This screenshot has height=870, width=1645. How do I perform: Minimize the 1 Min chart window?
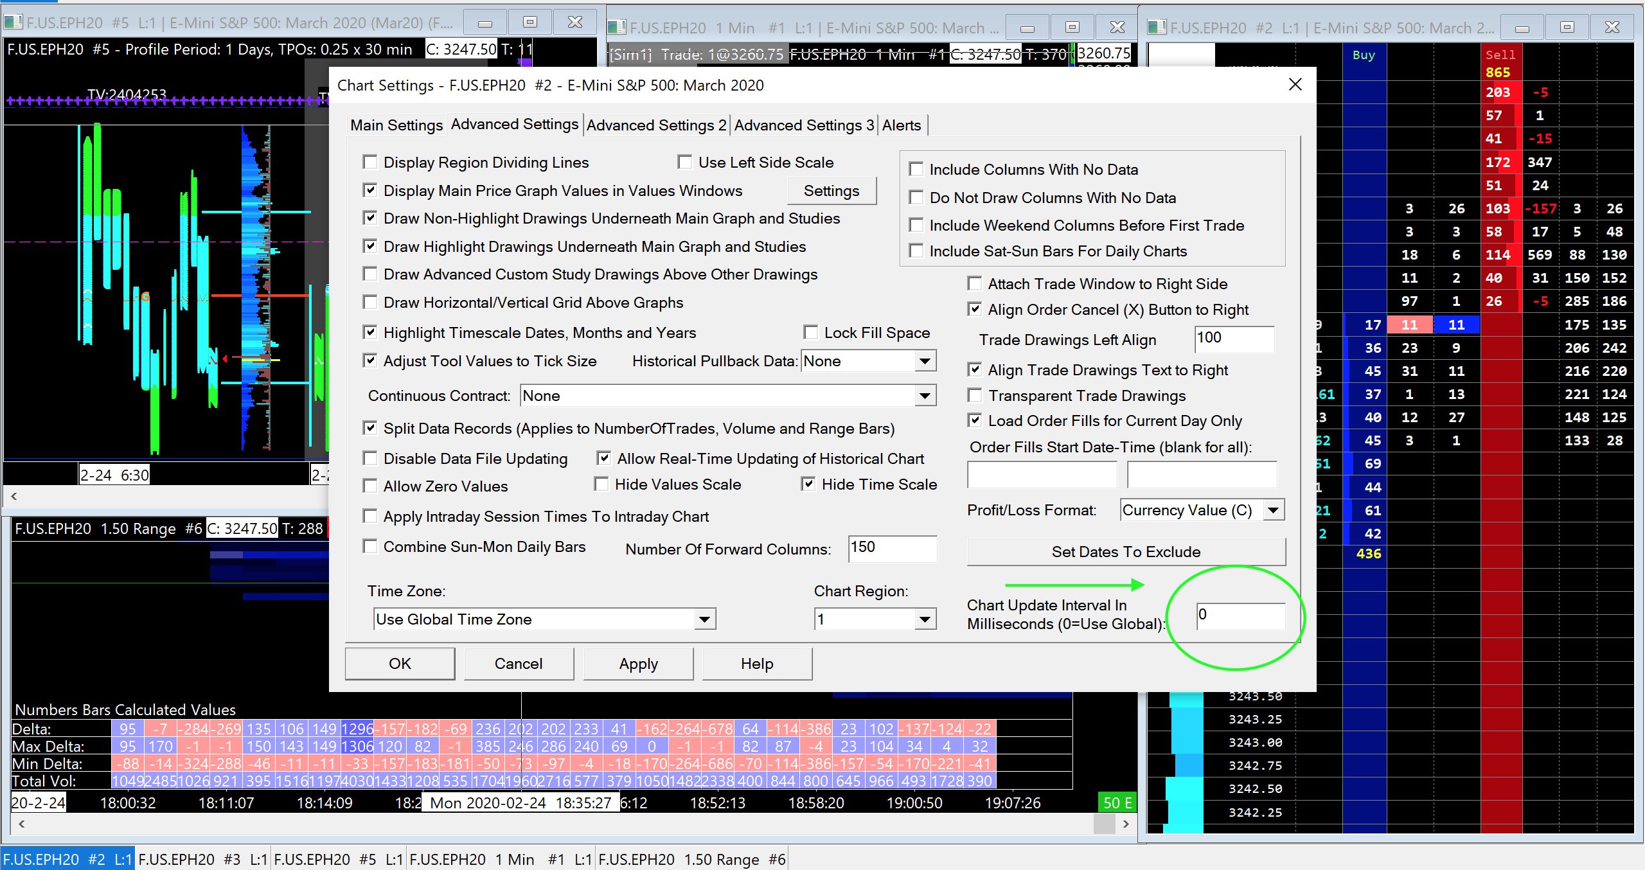[x=1027, y=28]
